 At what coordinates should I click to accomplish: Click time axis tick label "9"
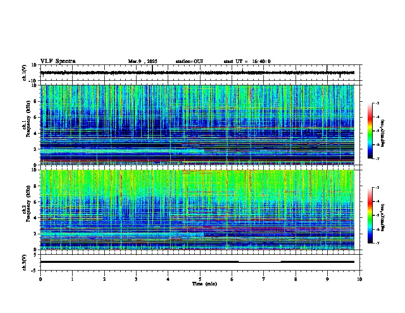point(327,279)
